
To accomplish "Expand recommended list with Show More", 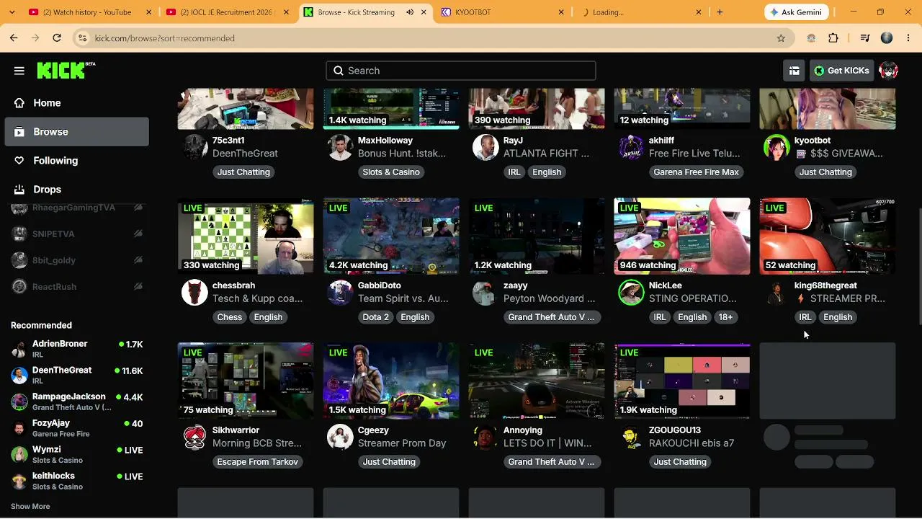I will click(x=30, y=507).
